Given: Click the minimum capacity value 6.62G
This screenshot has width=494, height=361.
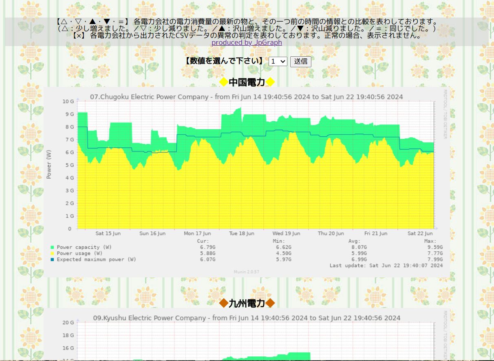Looking at the screenshot, I should (x=283, y=247).
